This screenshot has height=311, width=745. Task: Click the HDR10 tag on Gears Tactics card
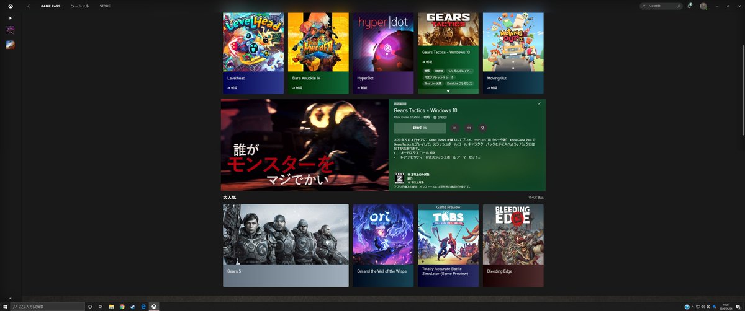[x=439, y=71]
